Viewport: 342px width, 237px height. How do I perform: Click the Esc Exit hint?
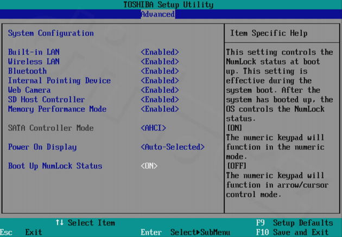(21, 232)
